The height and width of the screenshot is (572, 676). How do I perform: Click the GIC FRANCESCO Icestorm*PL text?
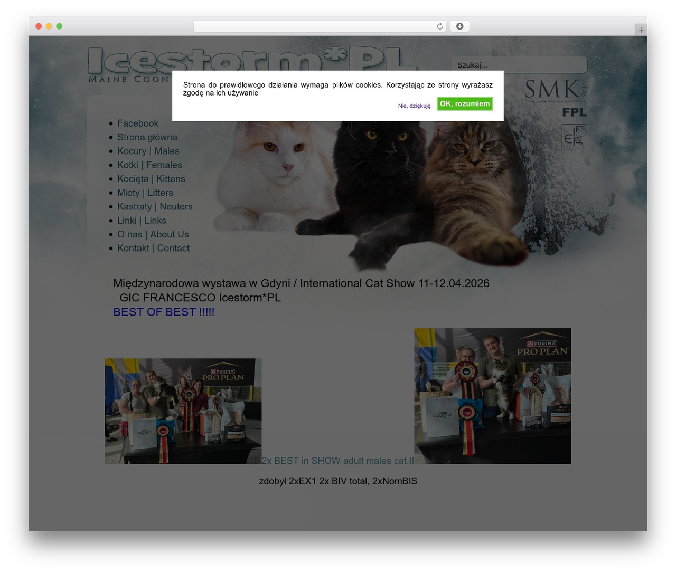200,298
